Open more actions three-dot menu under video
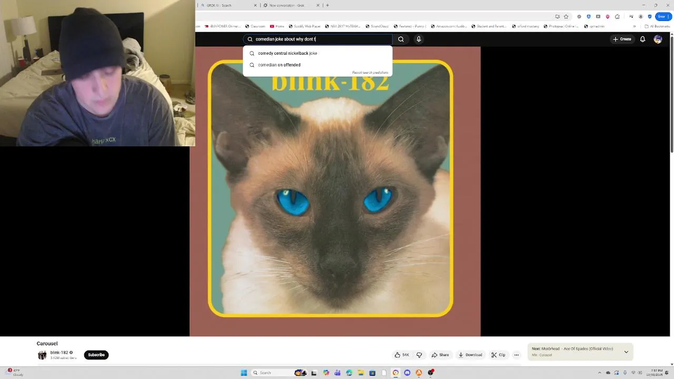 (517, 355)
